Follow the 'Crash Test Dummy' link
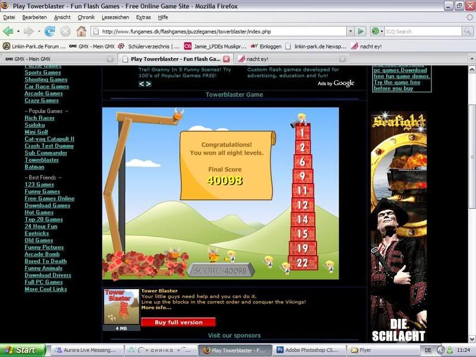The height and width of the screenshot is (357, 476). [x=49, y=146]
